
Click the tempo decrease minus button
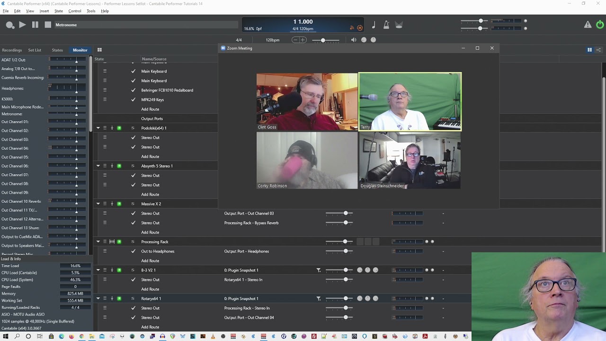click(x=295, y=40)
